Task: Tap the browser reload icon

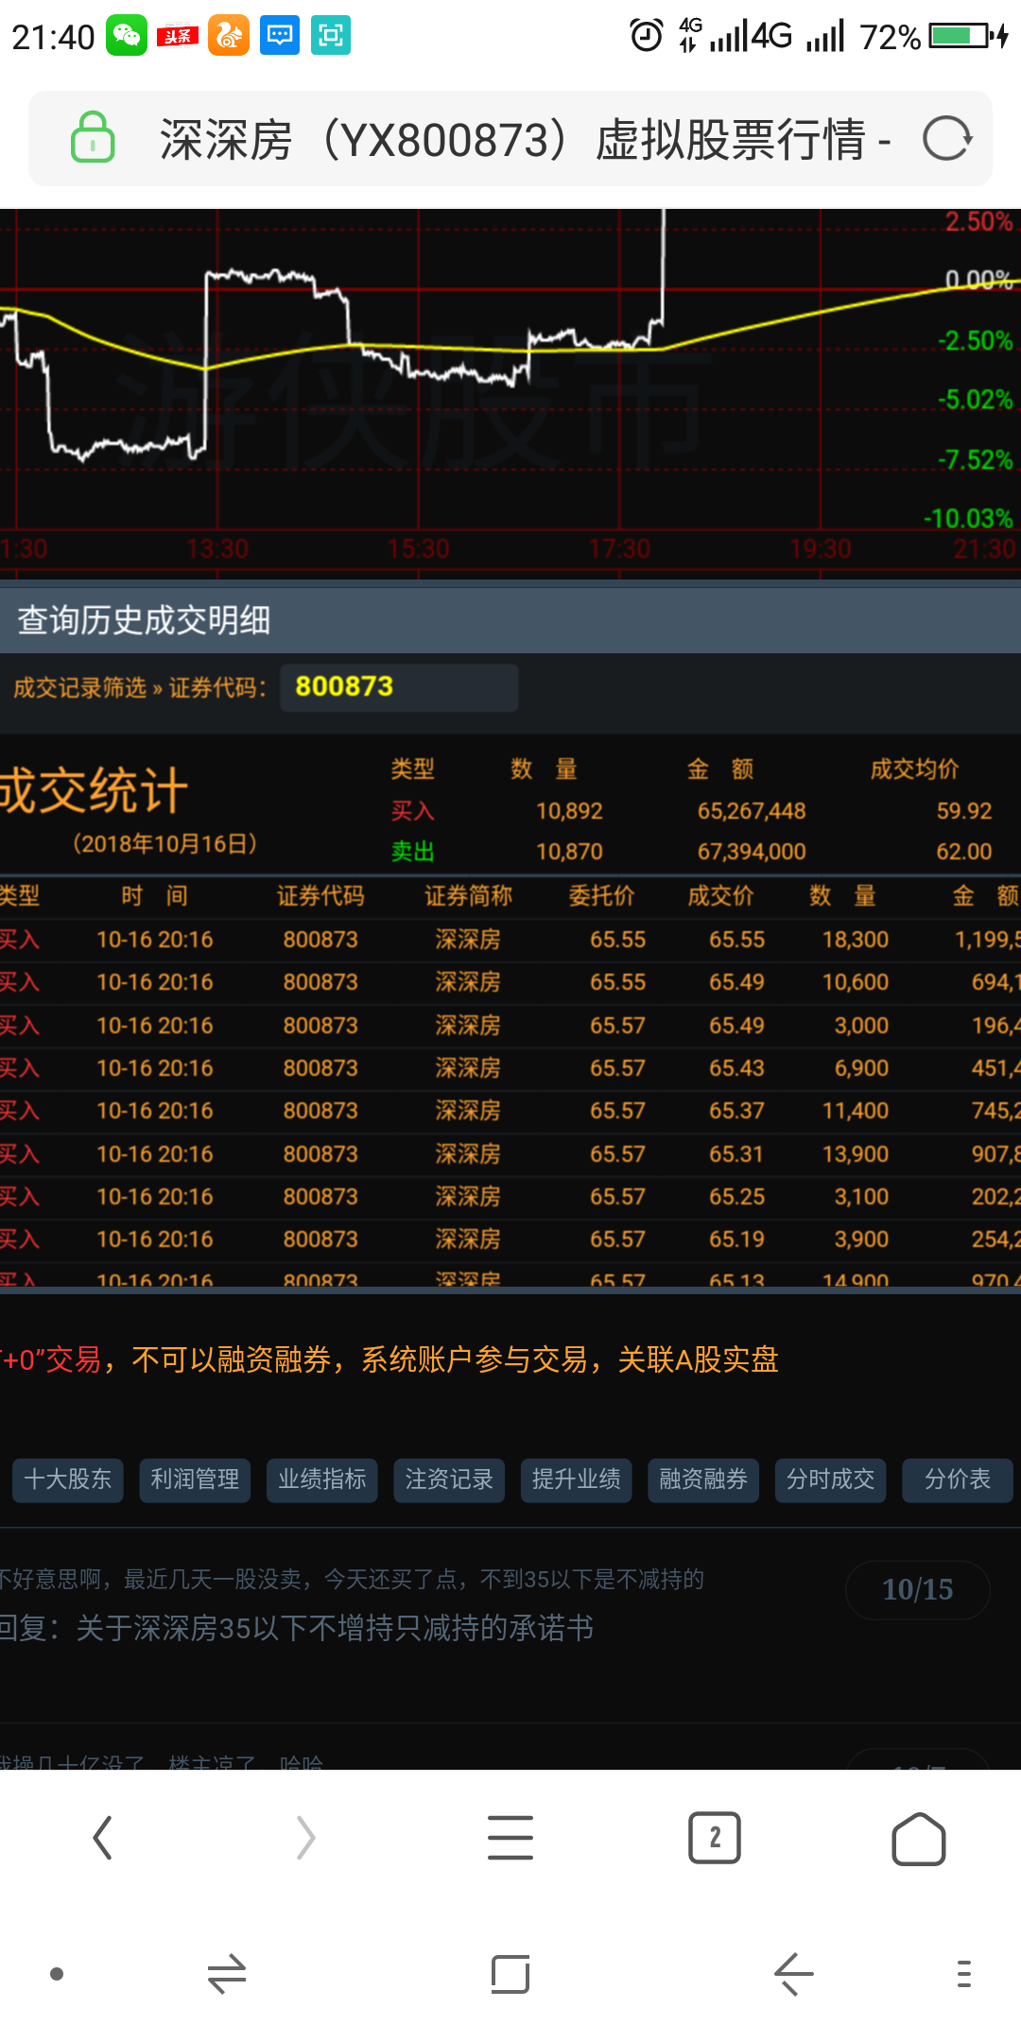Action: (x=946, y=139)
